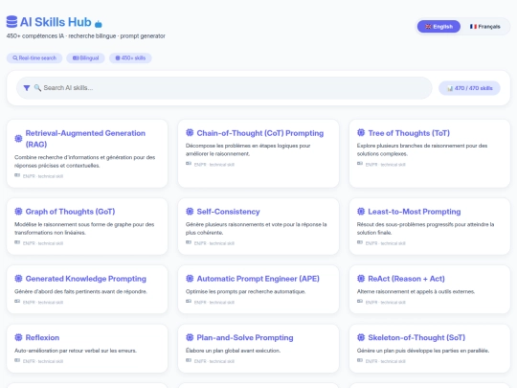Open the filter funnel icon in search bar
Image resolution: width=517 pixels, height=388 pixels.
click(27, 88)
